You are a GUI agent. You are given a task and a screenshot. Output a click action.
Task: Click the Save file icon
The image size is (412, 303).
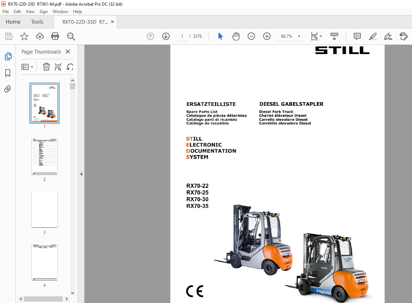coord(9,36)
